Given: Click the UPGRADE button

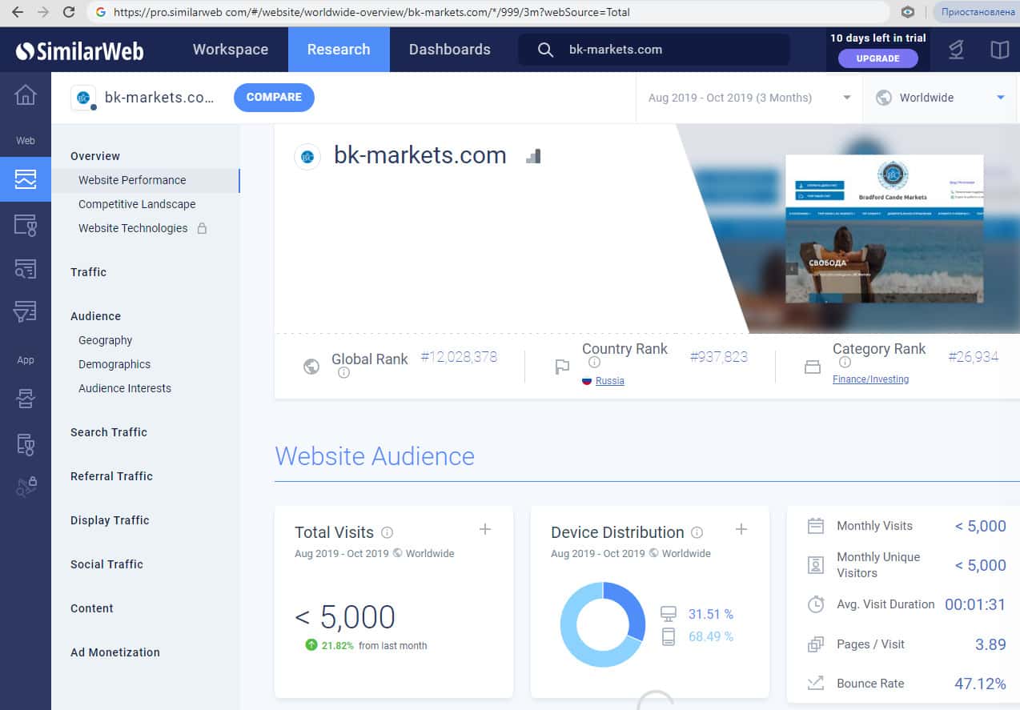Looking at the screenshot, I should pyautogui.click(x=877, y=58).
